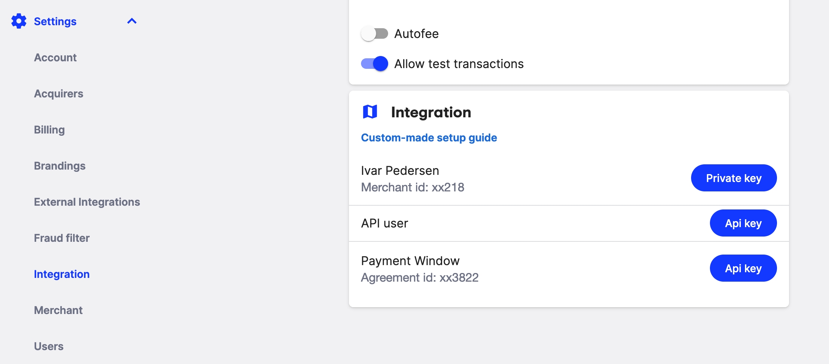Show Api key for Payment Window
Viewport: 829px width, 364px height.
(743, 268)
